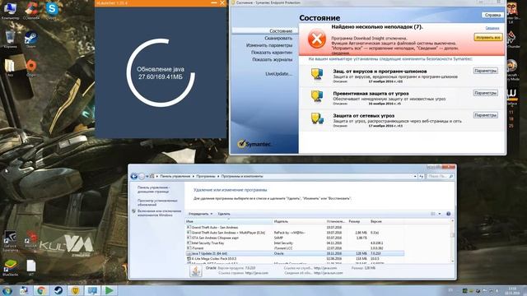Open the Recycle Bin (Корзина) desktop icon
The image size is (527, 296).
pos(10,39)
